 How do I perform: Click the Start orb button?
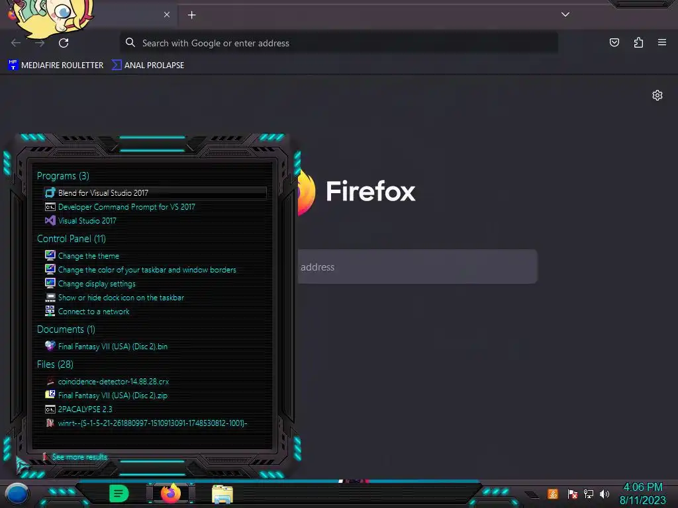pos(17,493)
